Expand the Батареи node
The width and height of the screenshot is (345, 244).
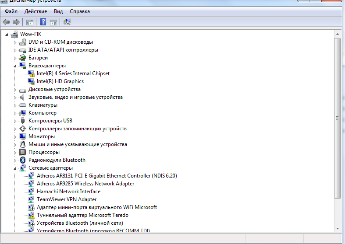click(x=15, y=58)
